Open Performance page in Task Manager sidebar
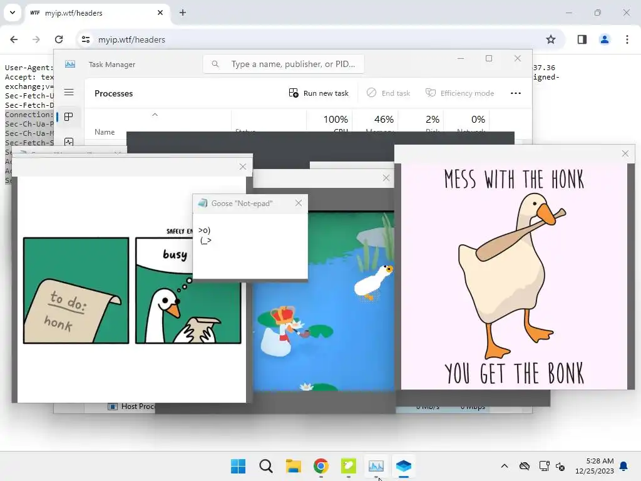This screenshot has width=641, height=481. (69, 142)
